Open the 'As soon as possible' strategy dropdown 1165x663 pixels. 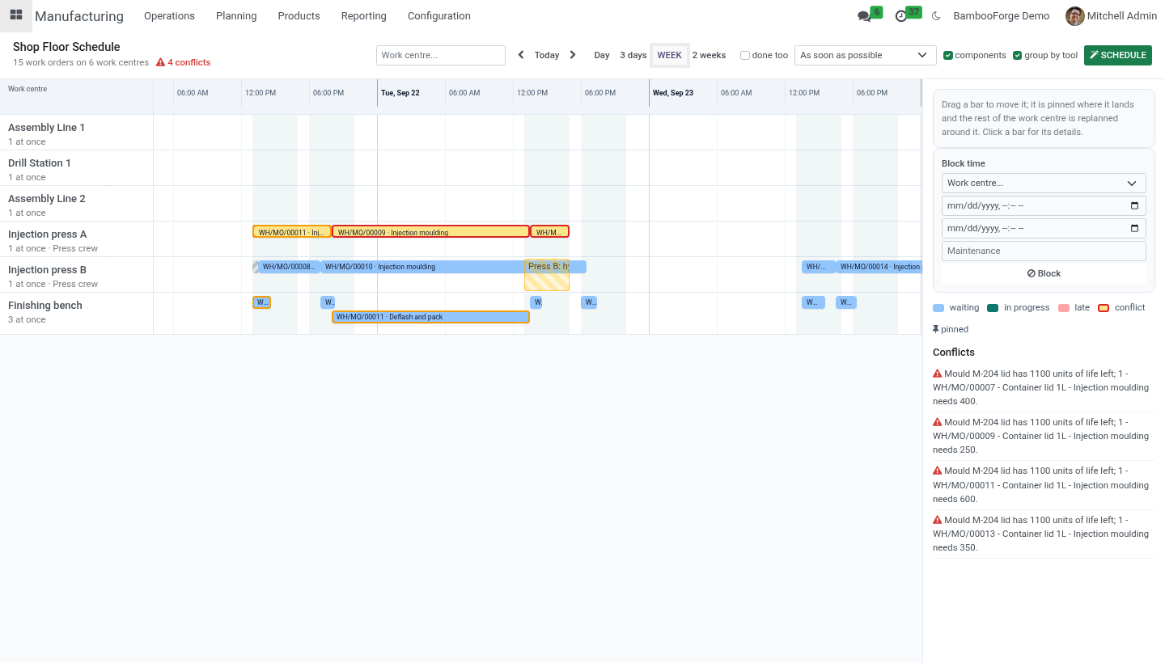tap(866, 55)
